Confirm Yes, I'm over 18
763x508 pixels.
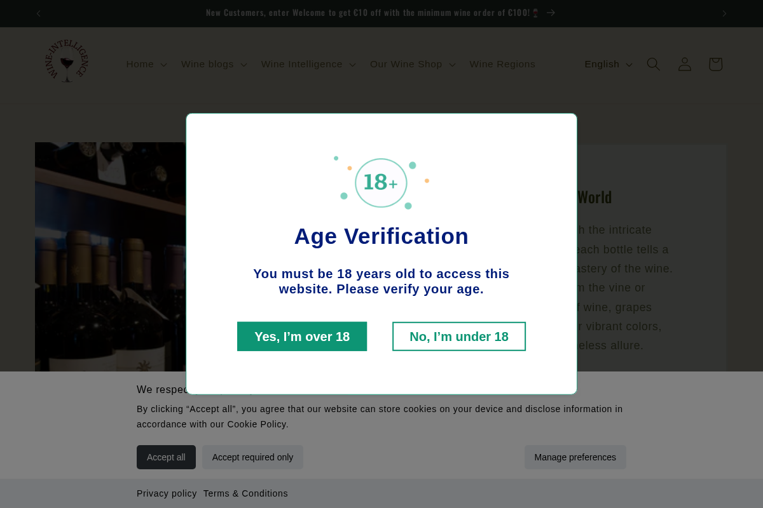tap(302, 337)
